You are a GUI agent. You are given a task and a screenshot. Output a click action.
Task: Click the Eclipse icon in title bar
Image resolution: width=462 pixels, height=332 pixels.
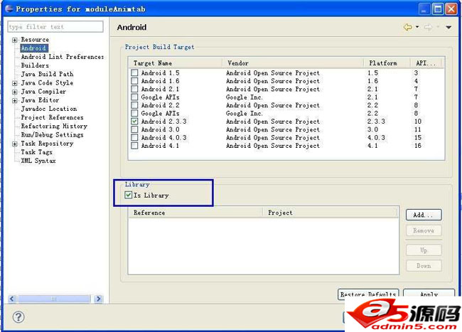pos(9,9)
